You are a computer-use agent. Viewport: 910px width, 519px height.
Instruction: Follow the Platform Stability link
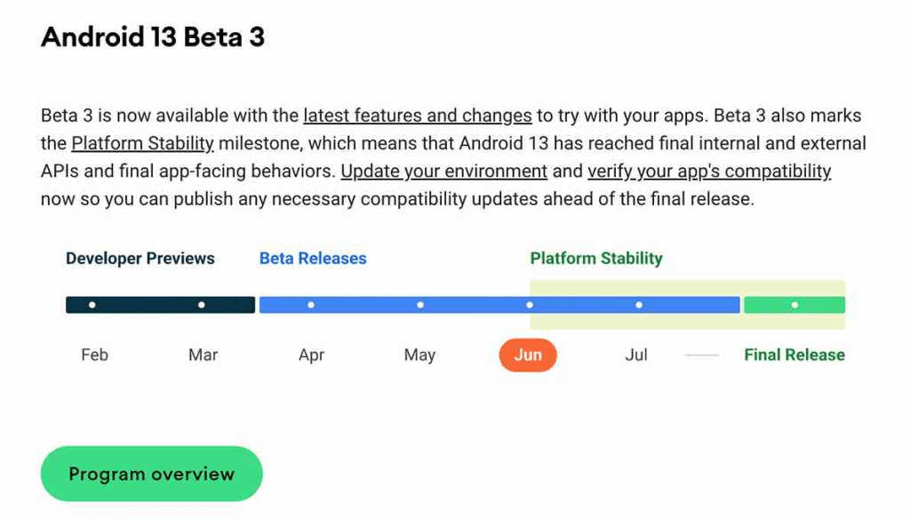coord(142,143)
